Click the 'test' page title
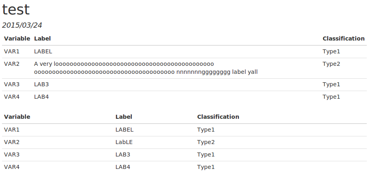The width and height of the screenshot is (378, 193). (x=16, y=10)
